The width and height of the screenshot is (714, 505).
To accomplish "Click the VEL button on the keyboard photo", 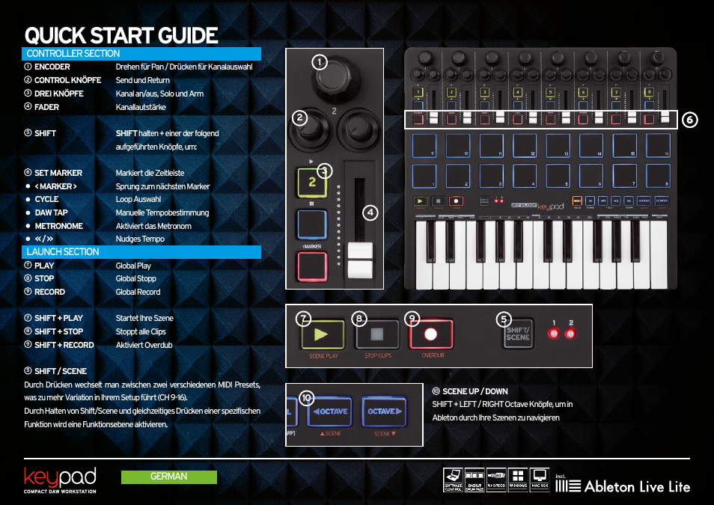I will [629, 201].
